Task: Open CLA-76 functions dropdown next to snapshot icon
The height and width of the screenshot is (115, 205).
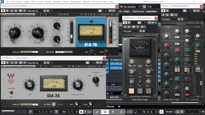Action: tap(105, 11)
